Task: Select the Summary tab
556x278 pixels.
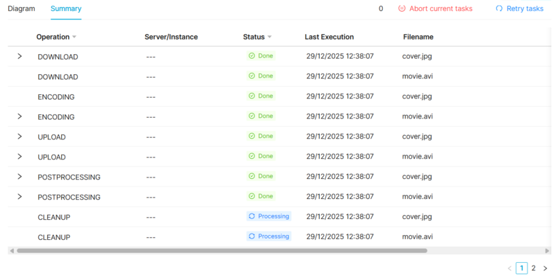Action: (66, 9)
